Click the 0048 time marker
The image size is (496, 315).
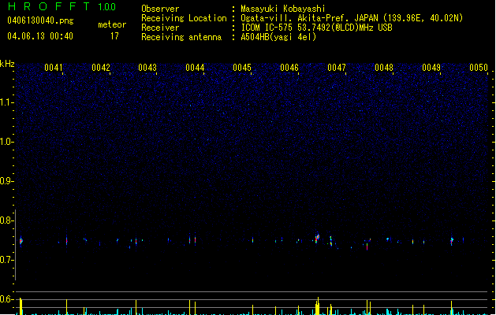(x=384, y=68)
